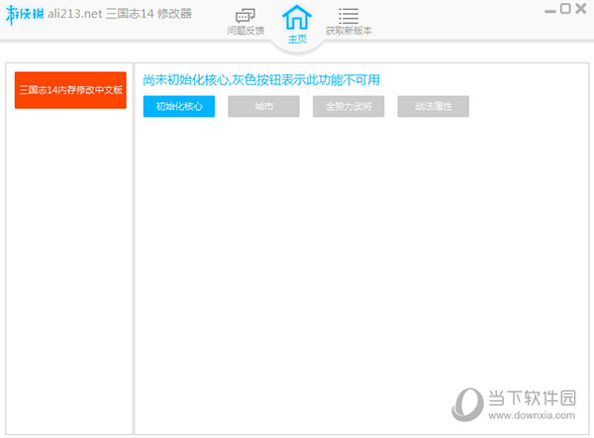Click the 游侠网 logo in the title bar
This screenshot has width=594, height=438.
pyautogui.click(x=25, y=15)
